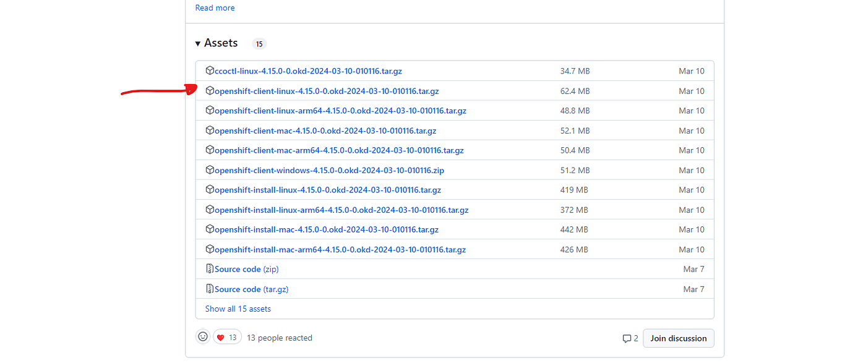866x363 pixels.
Task: Click package icon beside openshift-install-linux-4.15.0
Action: tap(210, 189)
